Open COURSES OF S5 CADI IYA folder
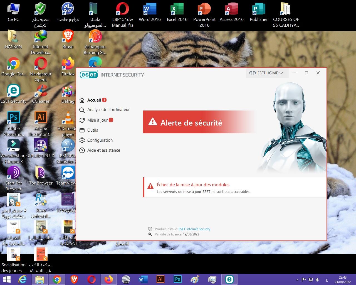356x285 pixels. [x=286, y=15]
